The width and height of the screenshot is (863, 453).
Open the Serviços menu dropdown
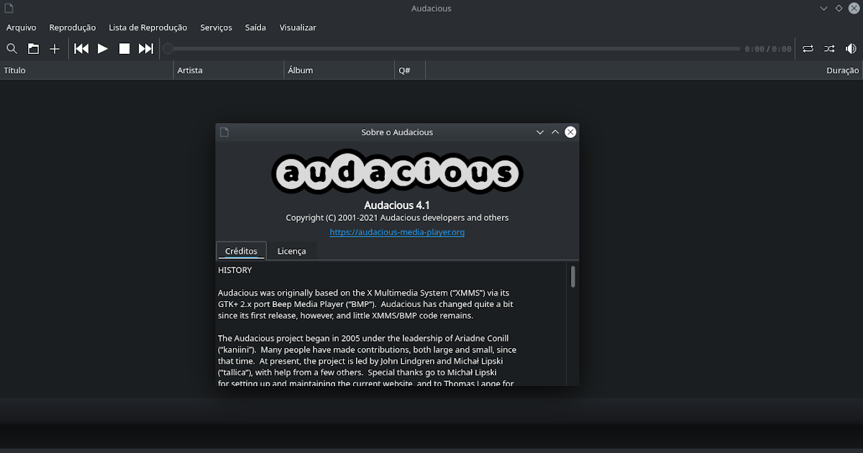(216, 27)
